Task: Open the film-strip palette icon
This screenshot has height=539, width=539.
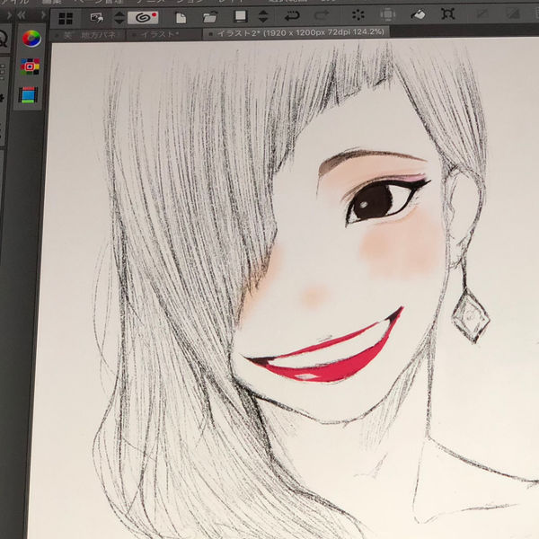Action: [28, 95]
